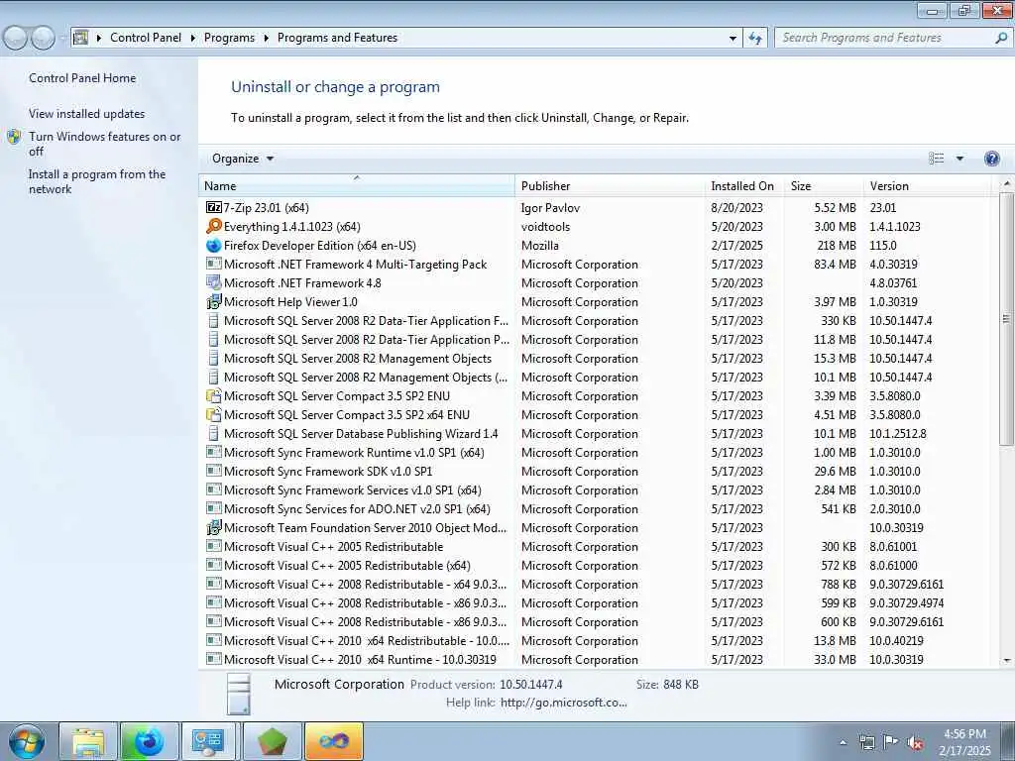
Task: Click the refresh button beside address bar
Action: coord(755,39)
